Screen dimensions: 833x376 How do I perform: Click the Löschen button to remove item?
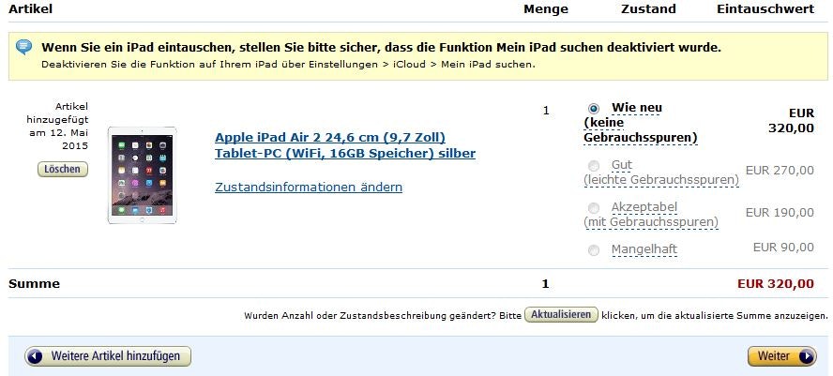click(63, 170)
